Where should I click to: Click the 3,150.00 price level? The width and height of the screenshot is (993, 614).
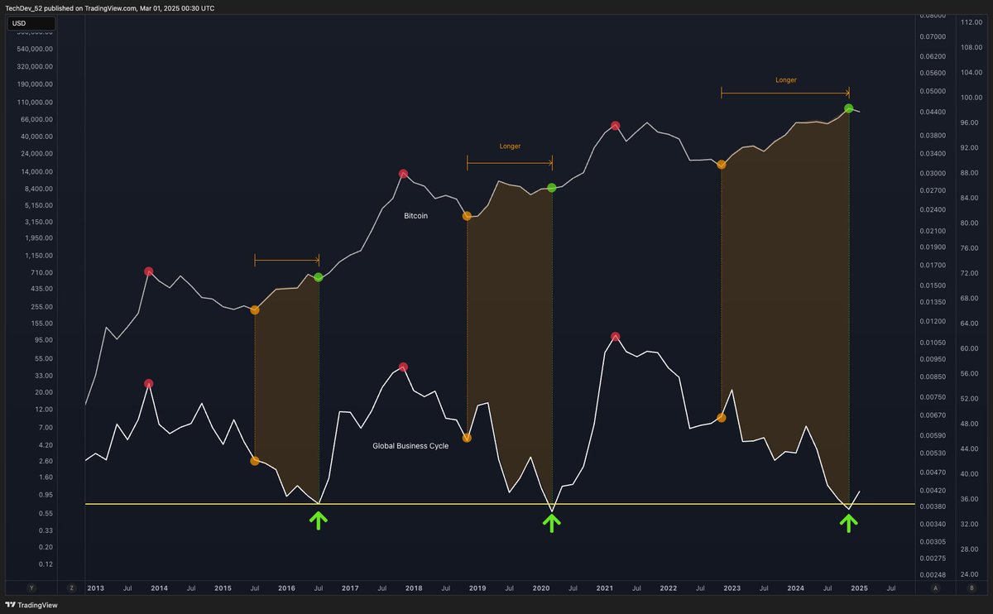click(x=38, y=222)
